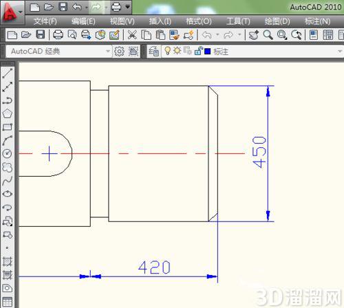This screenshot has width=344, height=308.
Task: Open the Customize Quick Access Toolbar dropdown
Action: [127, 7]
